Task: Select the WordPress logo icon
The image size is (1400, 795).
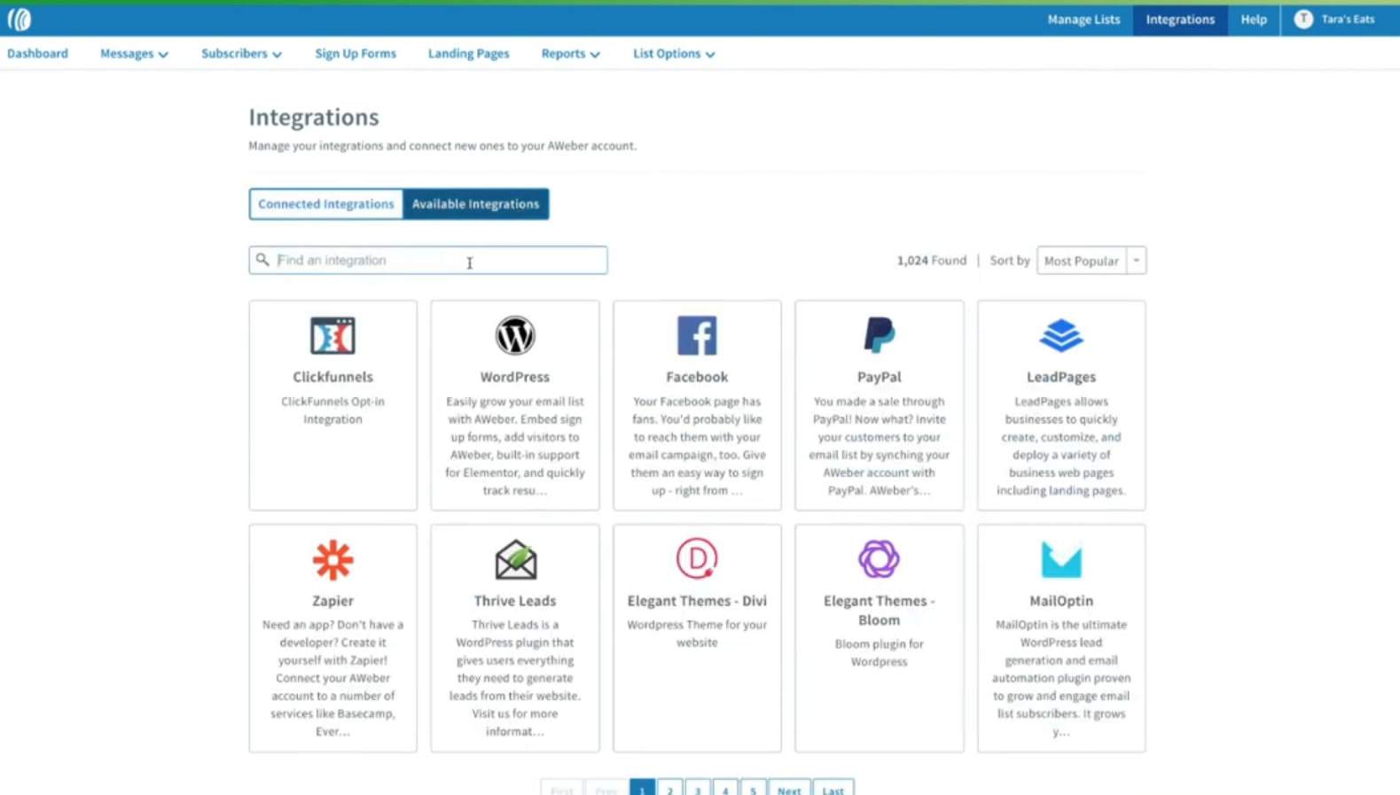Action: pos(515,336)
